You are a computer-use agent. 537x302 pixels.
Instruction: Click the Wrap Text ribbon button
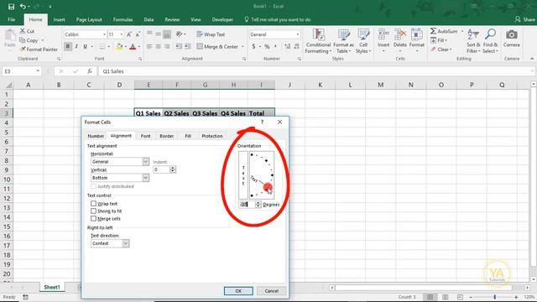pos(211,34)
